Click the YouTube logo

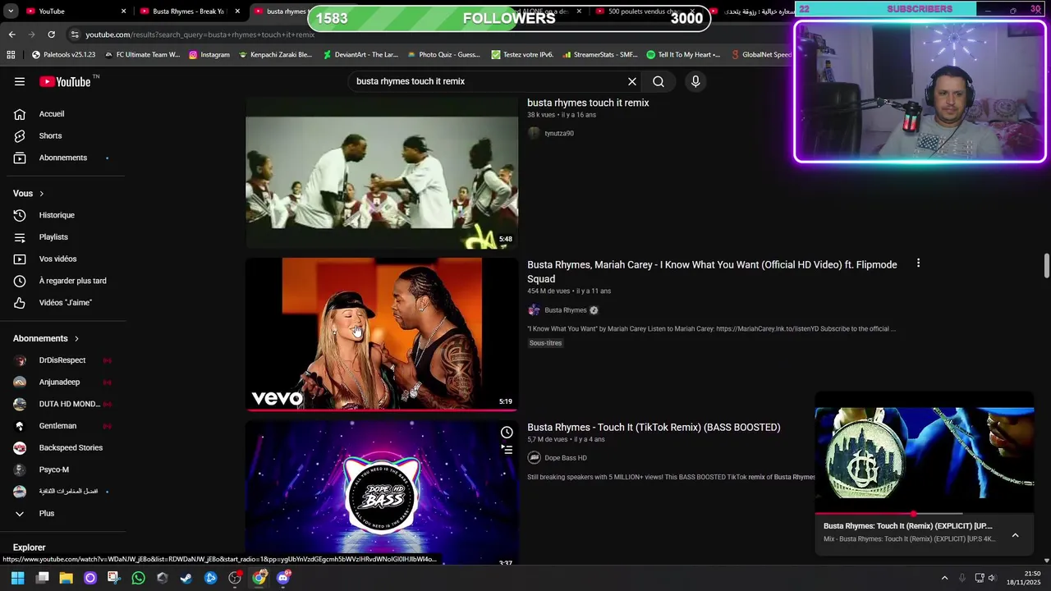coord(65,81)
